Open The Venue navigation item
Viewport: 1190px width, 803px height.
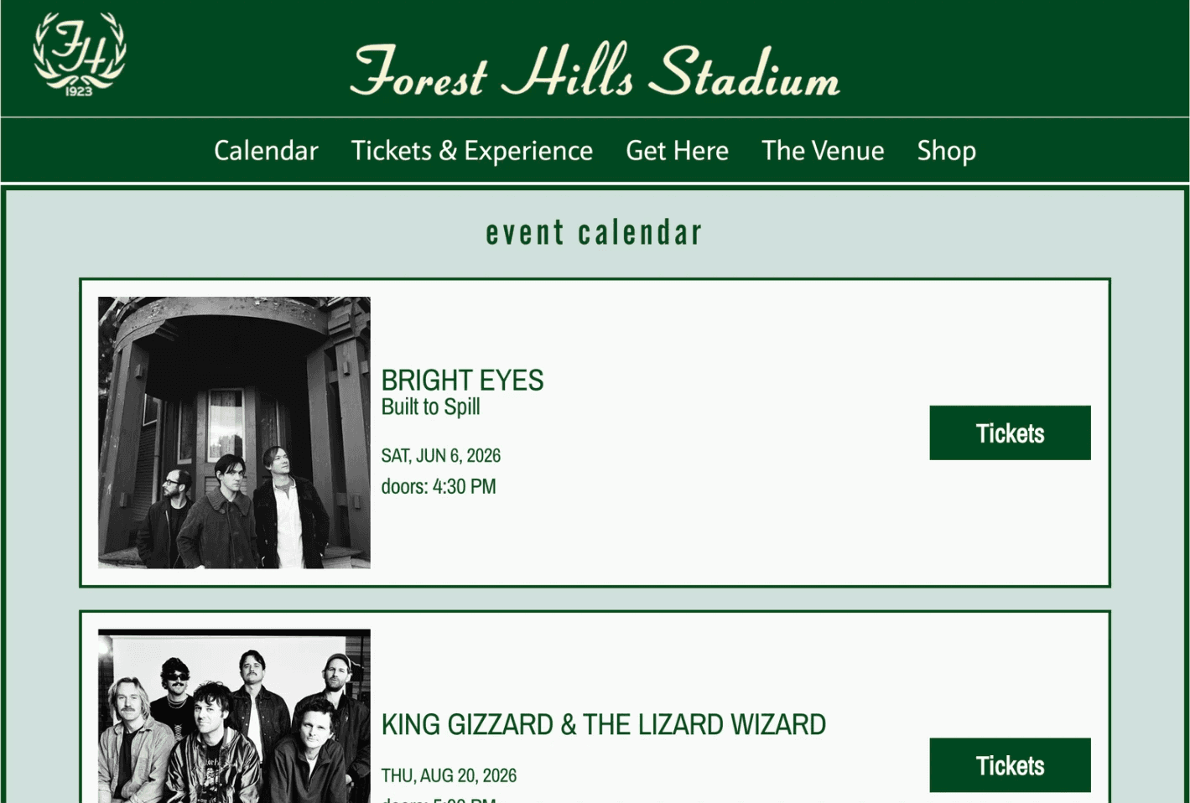coord(822,151)
